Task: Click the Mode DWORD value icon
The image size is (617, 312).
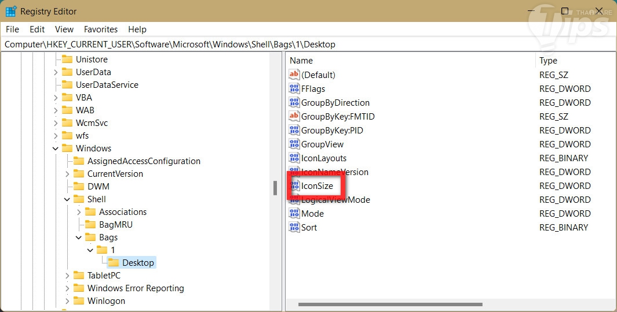Action: point(294,214)
